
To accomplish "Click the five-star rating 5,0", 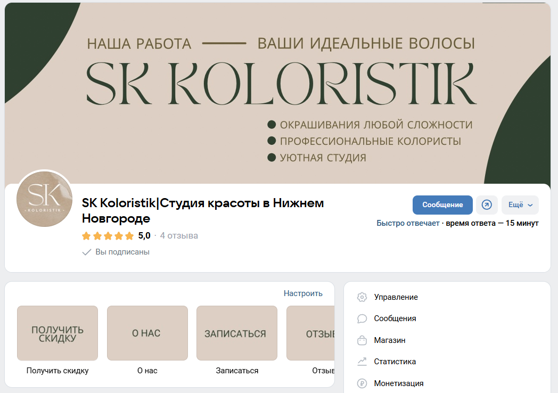I will [116, 236].
